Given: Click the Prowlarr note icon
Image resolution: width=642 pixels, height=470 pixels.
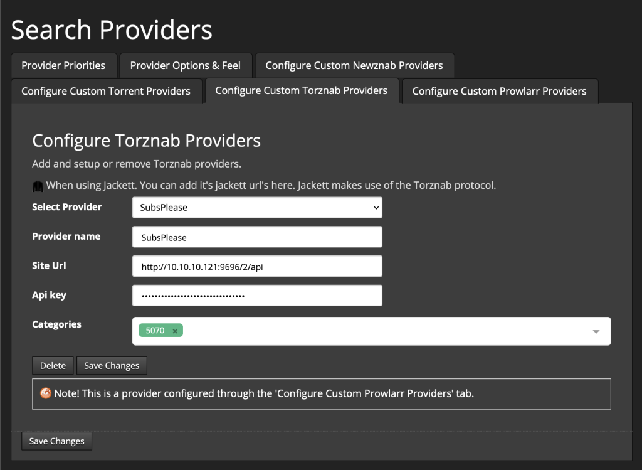Looking at the screenshot, I should tap(45, 393).
